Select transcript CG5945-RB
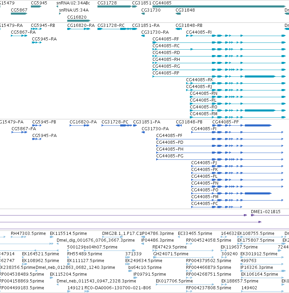Viewport: 289px width, 293px height. coord(36,29)
